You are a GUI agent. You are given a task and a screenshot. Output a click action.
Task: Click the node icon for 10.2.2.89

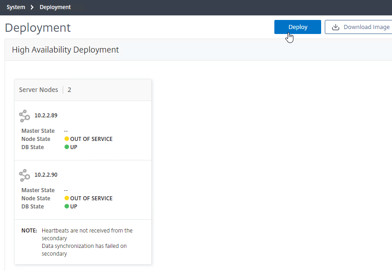click(x=25, y=116)
